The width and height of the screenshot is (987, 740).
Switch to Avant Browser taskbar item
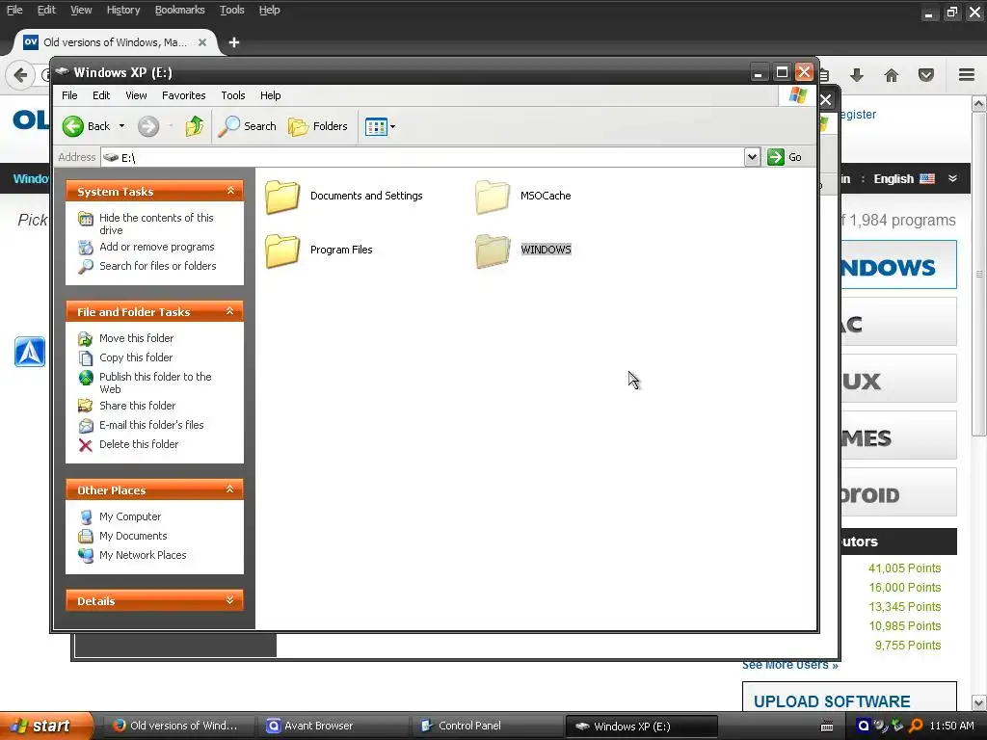[333, 727]
